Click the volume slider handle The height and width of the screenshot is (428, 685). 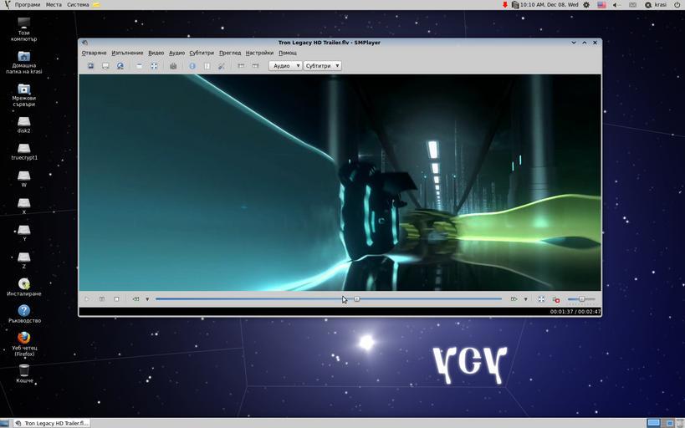[582, 299]
